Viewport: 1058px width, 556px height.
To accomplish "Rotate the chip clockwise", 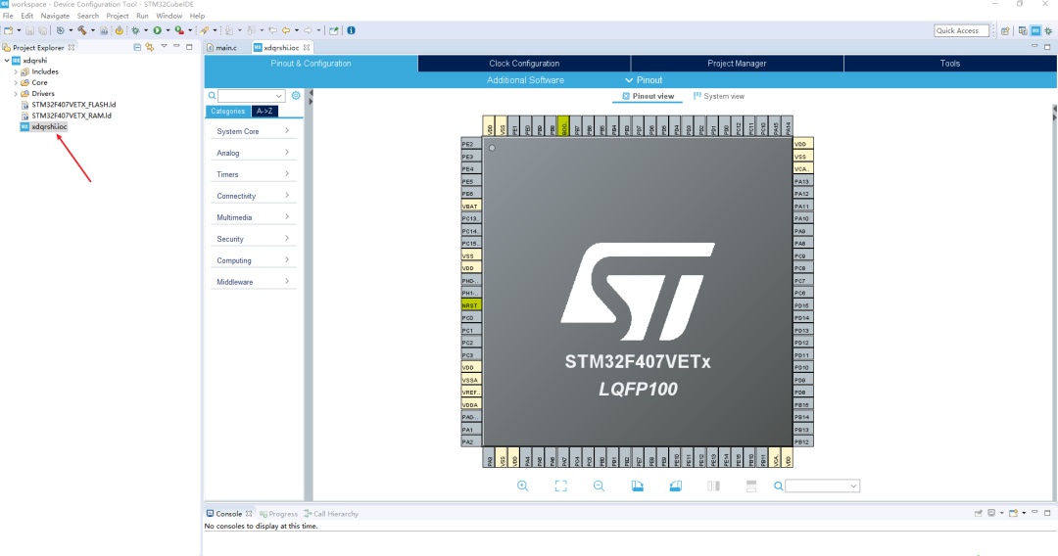I will 637,486.
